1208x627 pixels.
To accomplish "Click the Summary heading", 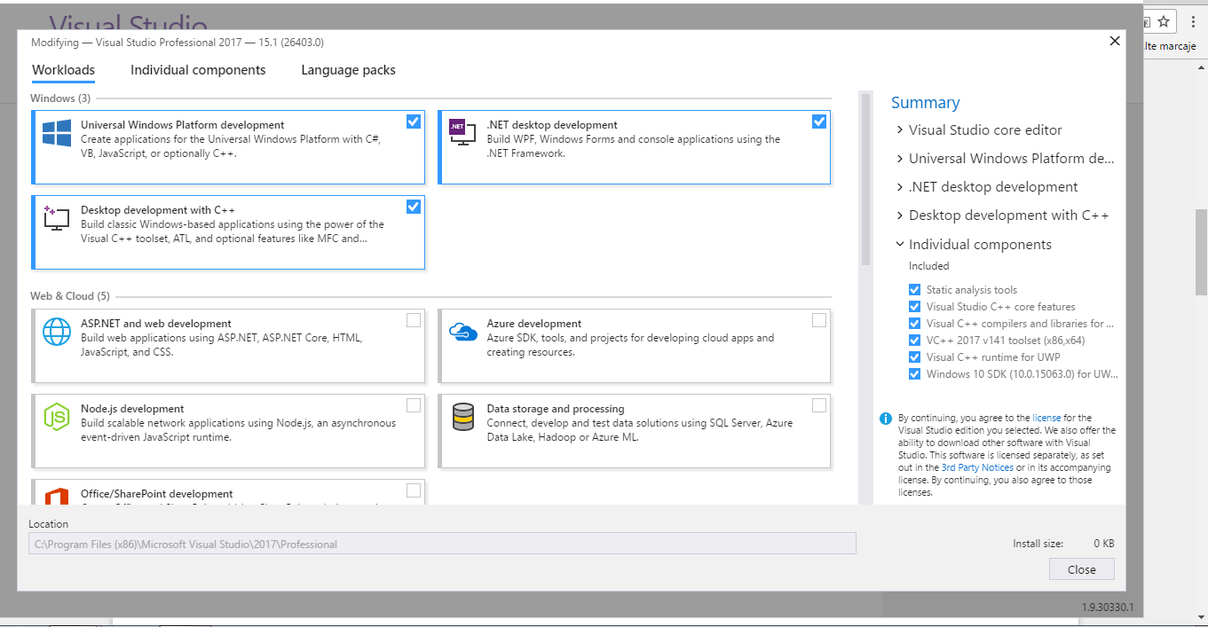I will tap(925, 103).
